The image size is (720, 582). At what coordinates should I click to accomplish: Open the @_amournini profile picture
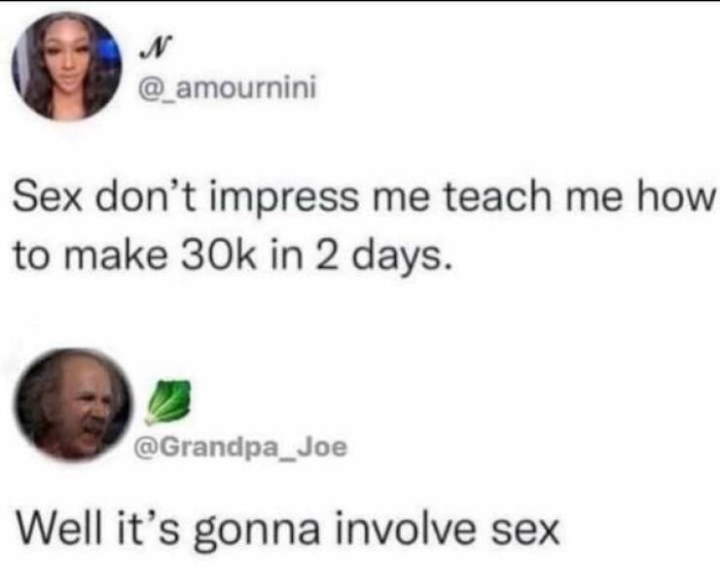66,65
